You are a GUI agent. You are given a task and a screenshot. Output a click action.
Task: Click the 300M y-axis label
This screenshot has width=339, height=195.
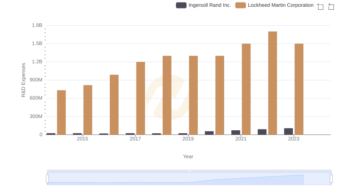pyautogui.click(x=36, y=116)
